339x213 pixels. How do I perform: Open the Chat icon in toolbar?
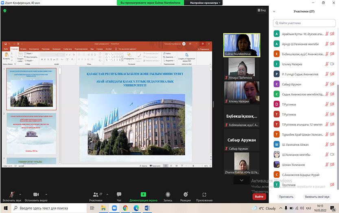click(119, 194)
